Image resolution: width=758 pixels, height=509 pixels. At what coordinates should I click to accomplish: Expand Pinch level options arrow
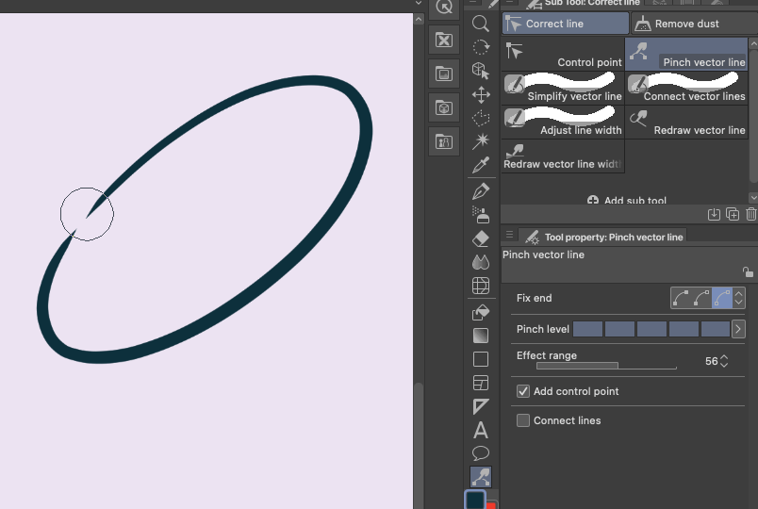click(738, 329)
